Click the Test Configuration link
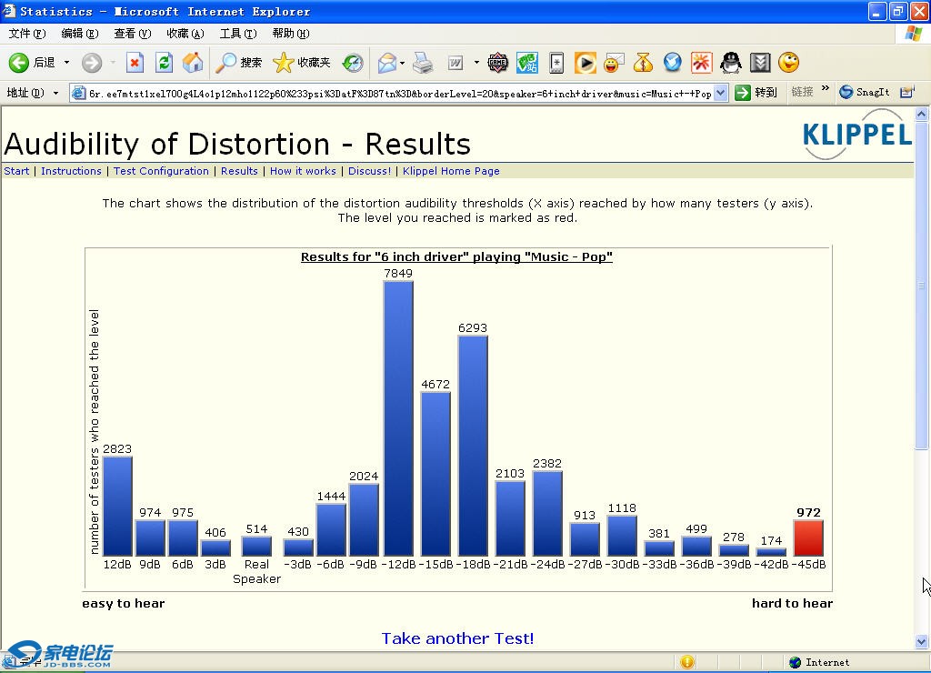 (161, 171)
